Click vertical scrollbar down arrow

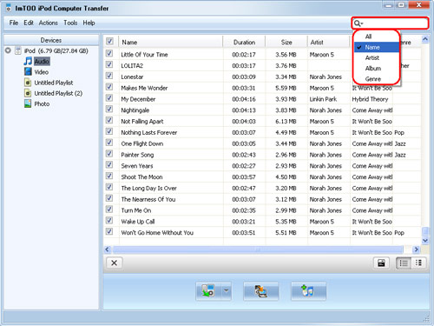(x=425, y=240)
